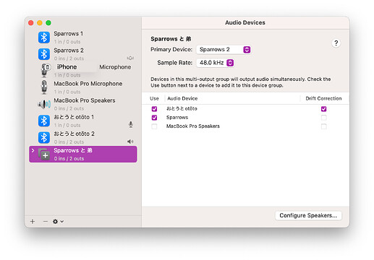
Task: Click the MacBook Pro Speakers icon
Action: point(44,104)
